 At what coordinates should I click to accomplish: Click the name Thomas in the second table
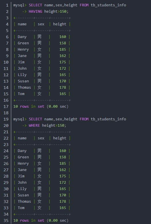point(24,202)
